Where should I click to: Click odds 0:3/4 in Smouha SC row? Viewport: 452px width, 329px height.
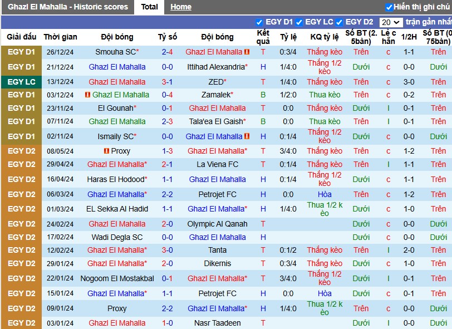tap(288, 52)
